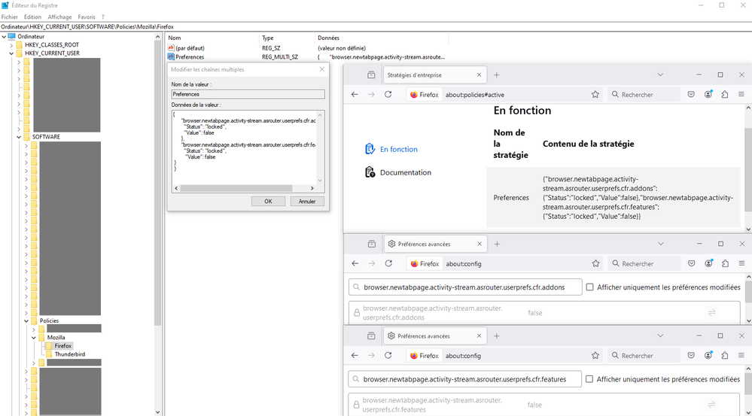The height and width of the screenshot is (416, 752).
Task: Expand the HKEY_CLASSES_ROOT registry key
Action: [12, 45]
